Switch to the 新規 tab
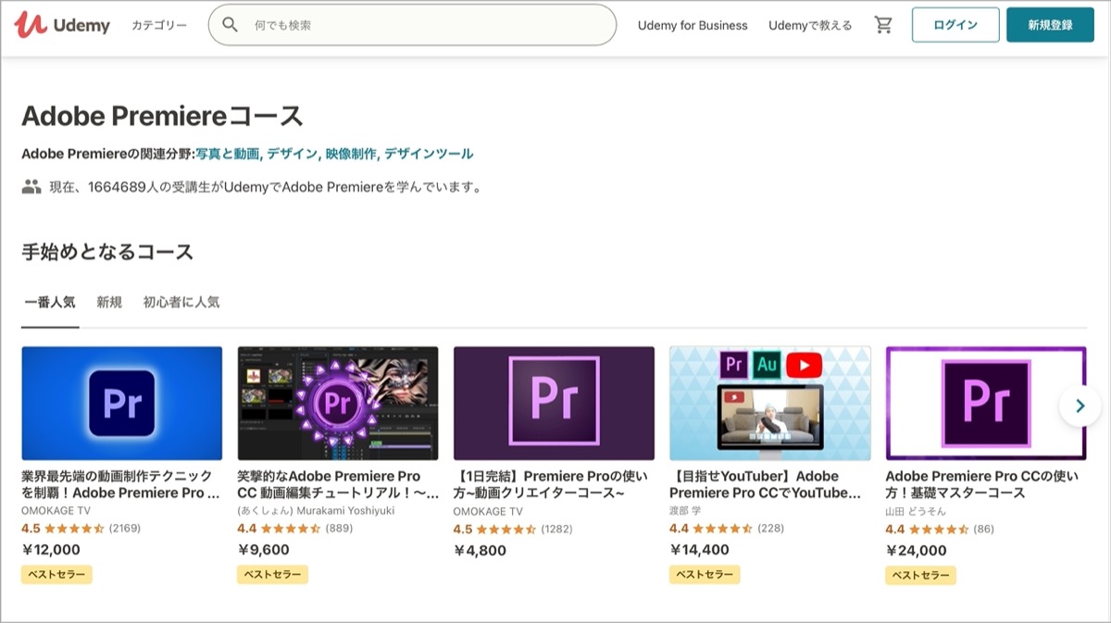This screenshot has height=623, width=1111. tap(109, 302)
